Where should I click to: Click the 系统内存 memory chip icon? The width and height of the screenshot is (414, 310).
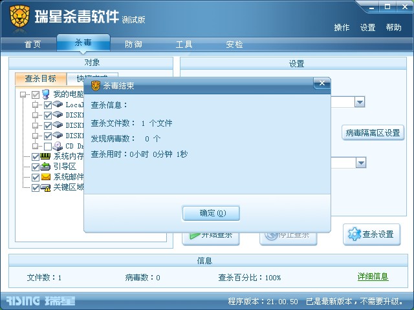click(x=45, y=156)
